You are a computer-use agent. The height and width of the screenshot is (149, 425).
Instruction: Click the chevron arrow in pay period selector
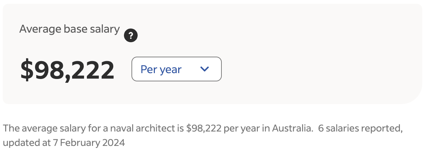[x=205, y=69]
